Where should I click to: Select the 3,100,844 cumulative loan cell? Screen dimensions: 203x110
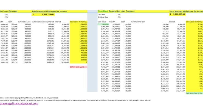coord(165,62)
